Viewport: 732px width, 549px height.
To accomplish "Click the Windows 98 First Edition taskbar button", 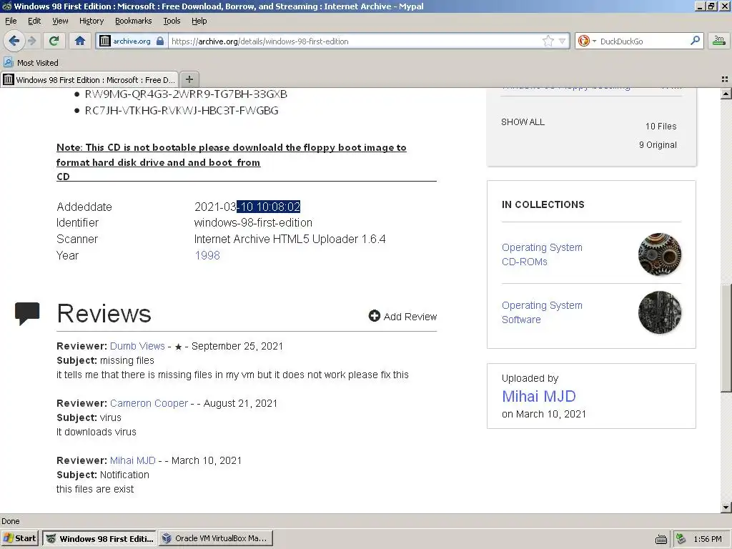I will pos(100,538).
